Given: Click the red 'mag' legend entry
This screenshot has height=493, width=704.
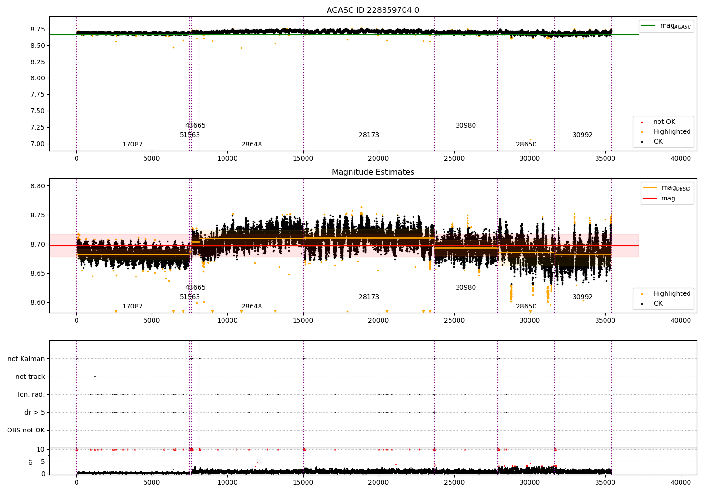Looking at the screenshot, I should coord(659,198).
